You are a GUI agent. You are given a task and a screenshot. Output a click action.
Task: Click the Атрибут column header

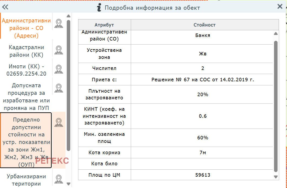tap(104, 25)
